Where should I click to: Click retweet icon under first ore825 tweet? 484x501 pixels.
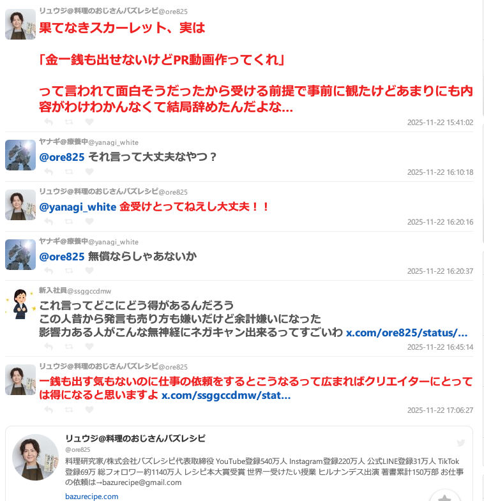click(69, 122)
